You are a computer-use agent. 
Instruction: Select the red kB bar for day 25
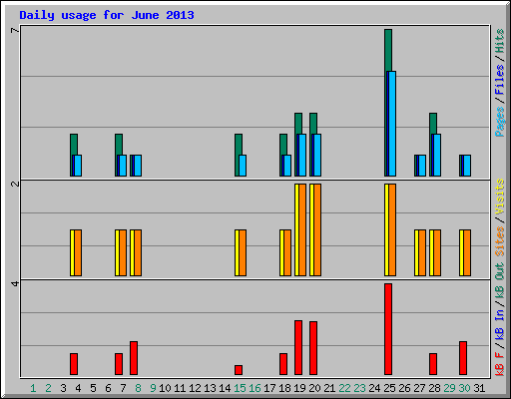coord(388,329)
